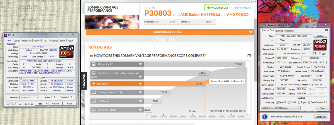This screenshot has height=125, width=334.
Task: Click the 4K gaming PC monitor icon
Action: (x=94, y=64)
